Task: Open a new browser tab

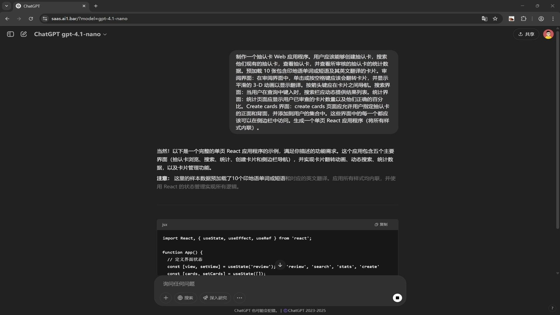Action: (x=96, y=6)
